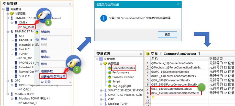Click the Script tag group icon
235x106 pixels.
[110, 81]
